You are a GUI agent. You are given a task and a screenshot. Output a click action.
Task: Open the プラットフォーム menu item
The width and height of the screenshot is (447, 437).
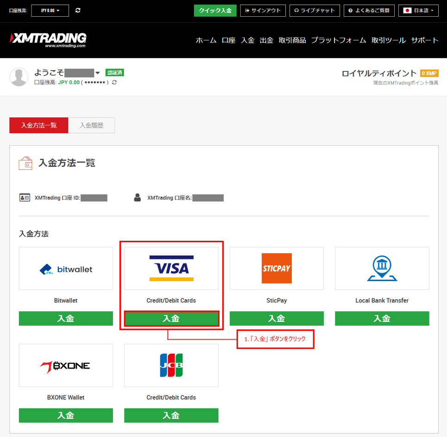click(x=339, y=40)
